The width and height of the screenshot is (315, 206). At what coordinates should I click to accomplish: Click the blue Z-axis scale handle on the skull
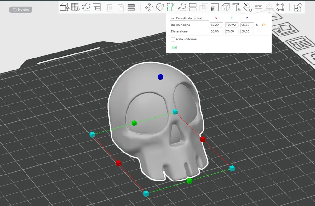[x=160, y=77]
